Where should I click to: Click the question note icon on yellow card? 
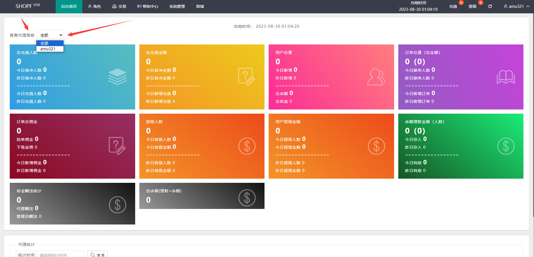tap(246, 76)
